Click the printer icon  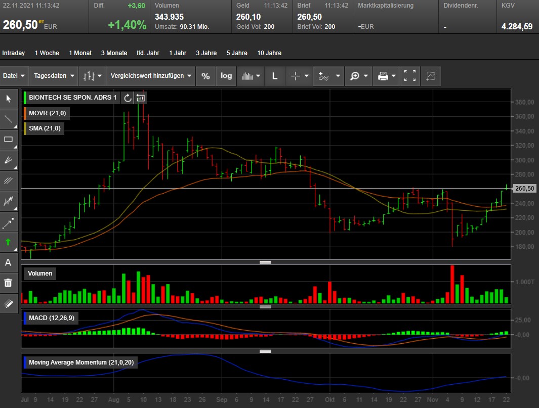point(383,76)
